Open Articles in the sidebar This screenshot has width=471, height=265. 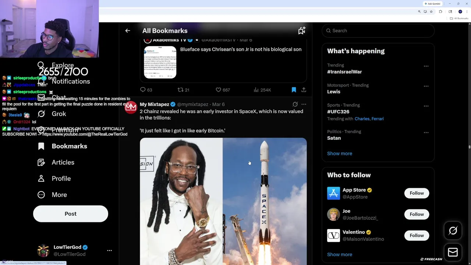(x=56, y=162)
